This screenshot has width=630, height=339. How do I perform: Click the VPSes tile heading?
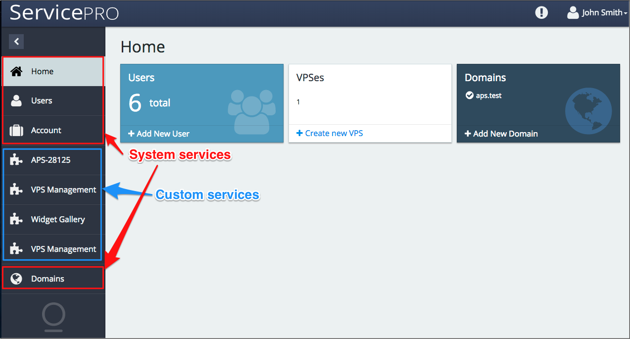[x=310, y=78]
